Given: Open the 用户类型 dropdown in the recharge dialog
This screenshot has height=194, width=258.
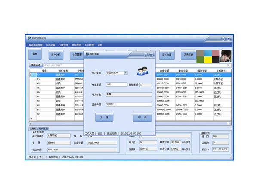Looking at the screenshot, I should (126, 73).
